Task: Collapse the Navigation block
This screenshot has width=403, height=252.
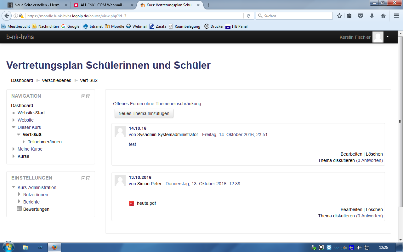Action: pyautogui.click(x=83, y=96)
